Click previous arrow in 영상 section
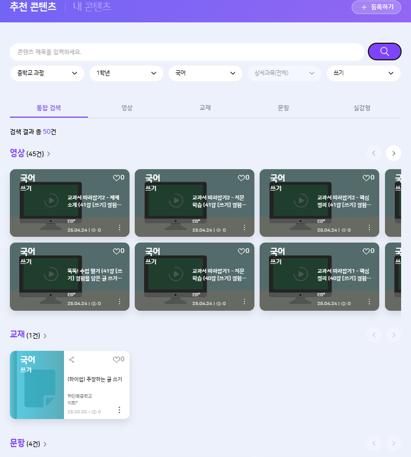The width and height of the screenshot is (411, 457). [374, 153]
